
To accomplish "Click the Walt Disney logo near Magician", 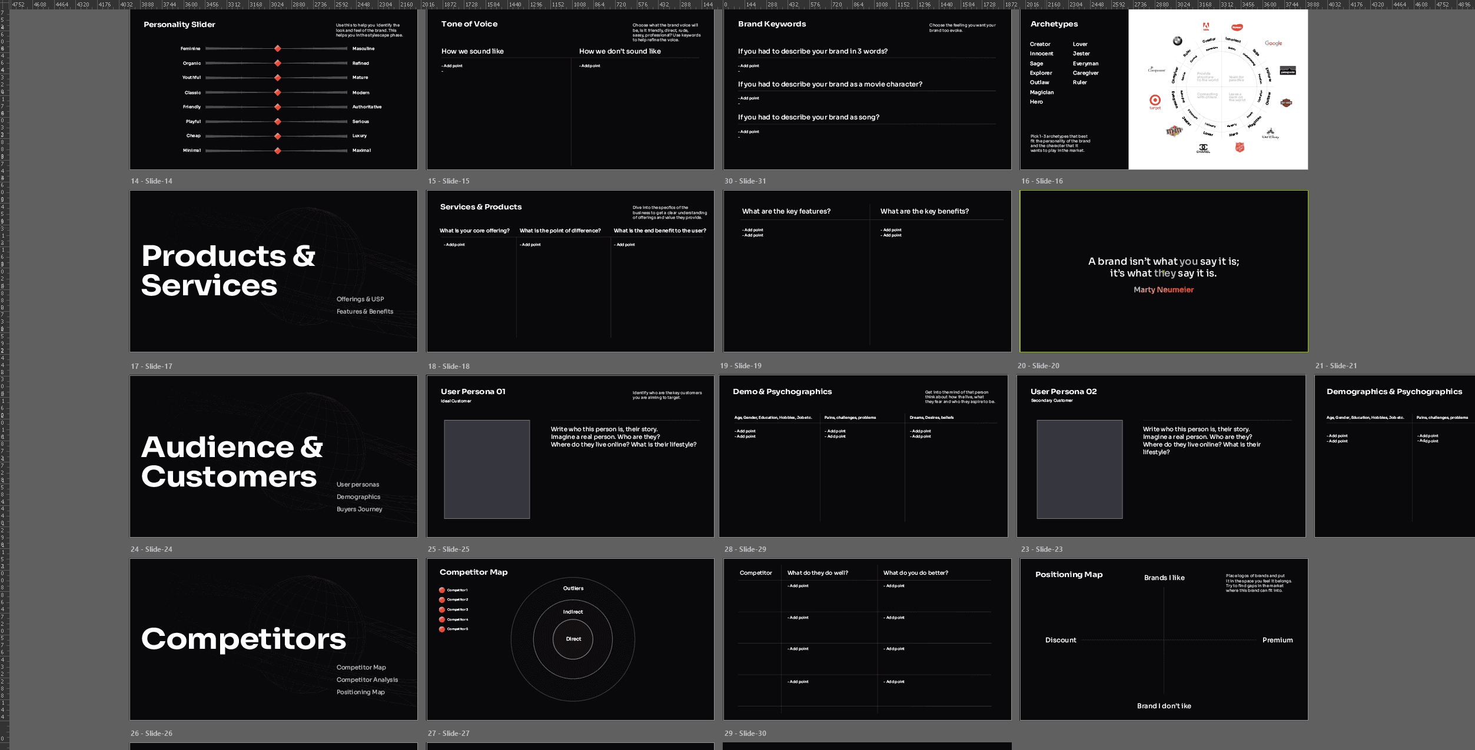I will [x=1270, y=134].
